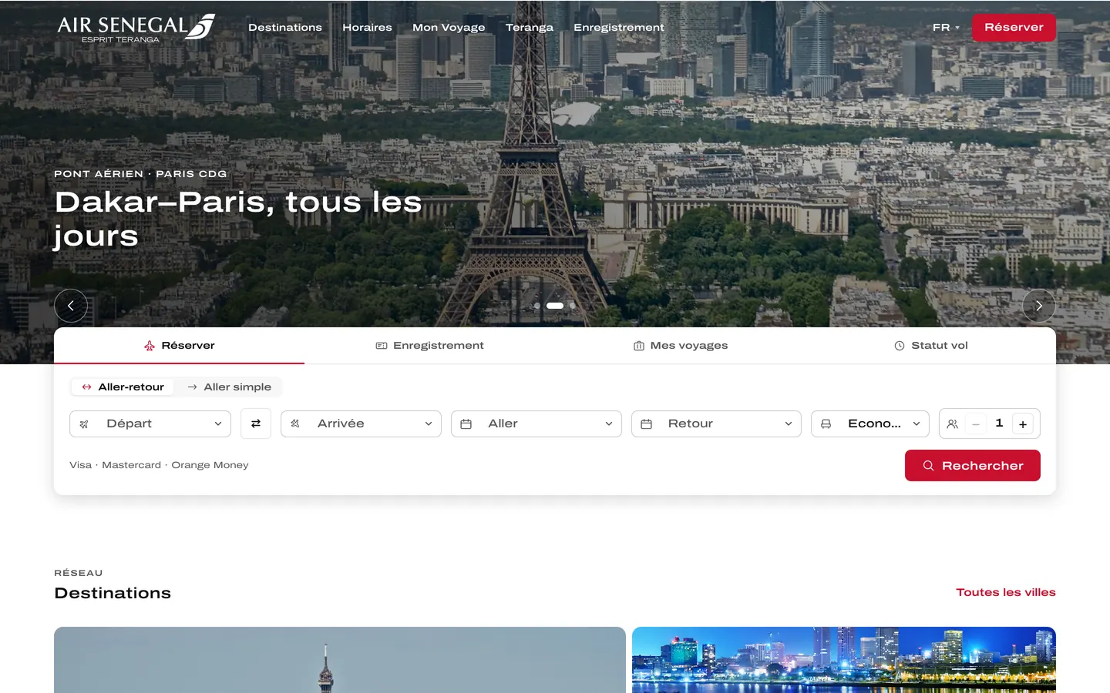Image resolution: width=1110 pixels, height=693 pixels.
Task: Follow the Toutes les villes link
Action: click(x=1006, y=592)
